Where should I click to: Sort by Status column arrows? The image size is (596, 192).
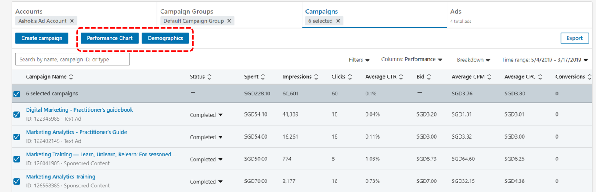point(209,77)
